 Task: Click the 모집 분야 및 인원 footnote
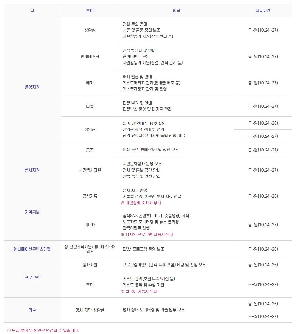click(x=43, y=330)
